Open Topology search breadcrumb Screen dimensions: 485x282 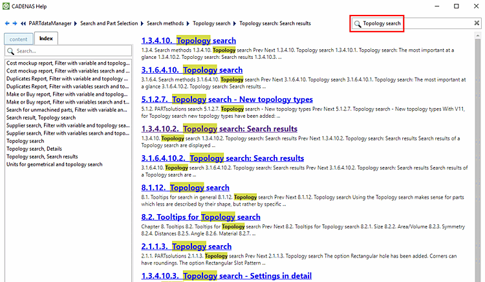tap(211, 23)
